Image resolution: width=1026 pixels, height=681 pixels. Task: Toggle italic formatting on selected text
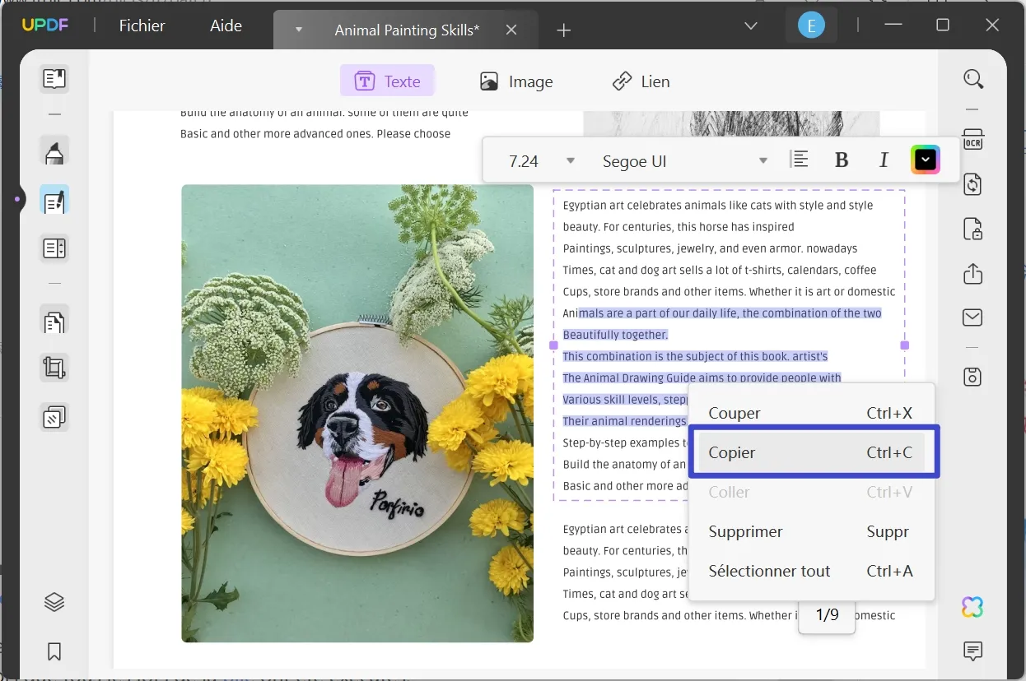(883, 159)
